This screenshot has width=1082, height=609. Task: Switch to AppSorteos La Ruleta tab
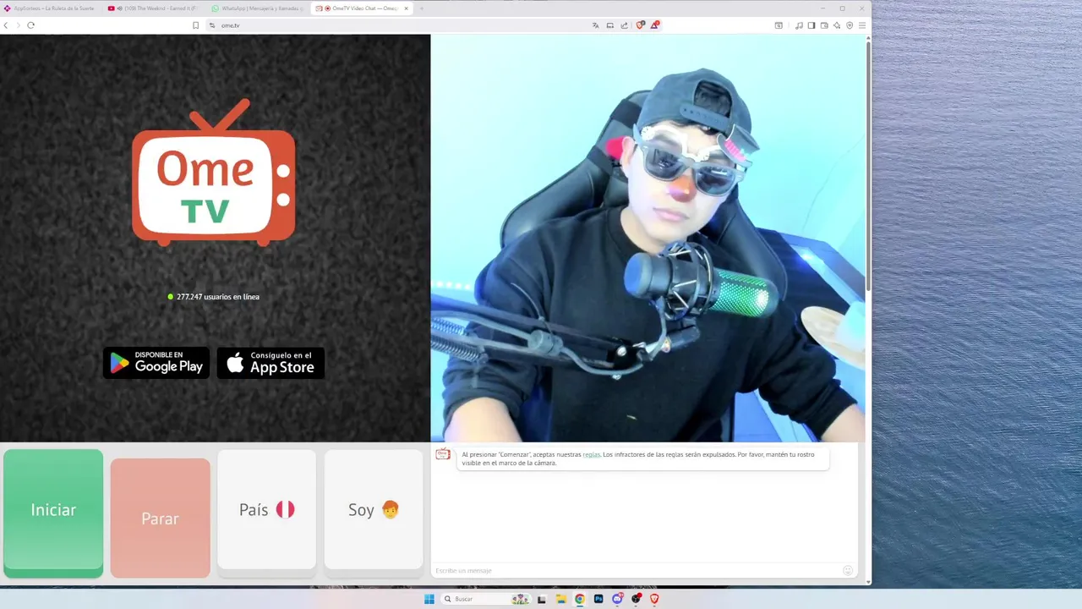point(52,8)
